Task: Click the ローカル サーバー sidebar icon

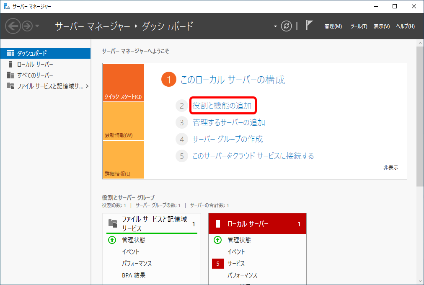Action: click(x=9, y=64)
